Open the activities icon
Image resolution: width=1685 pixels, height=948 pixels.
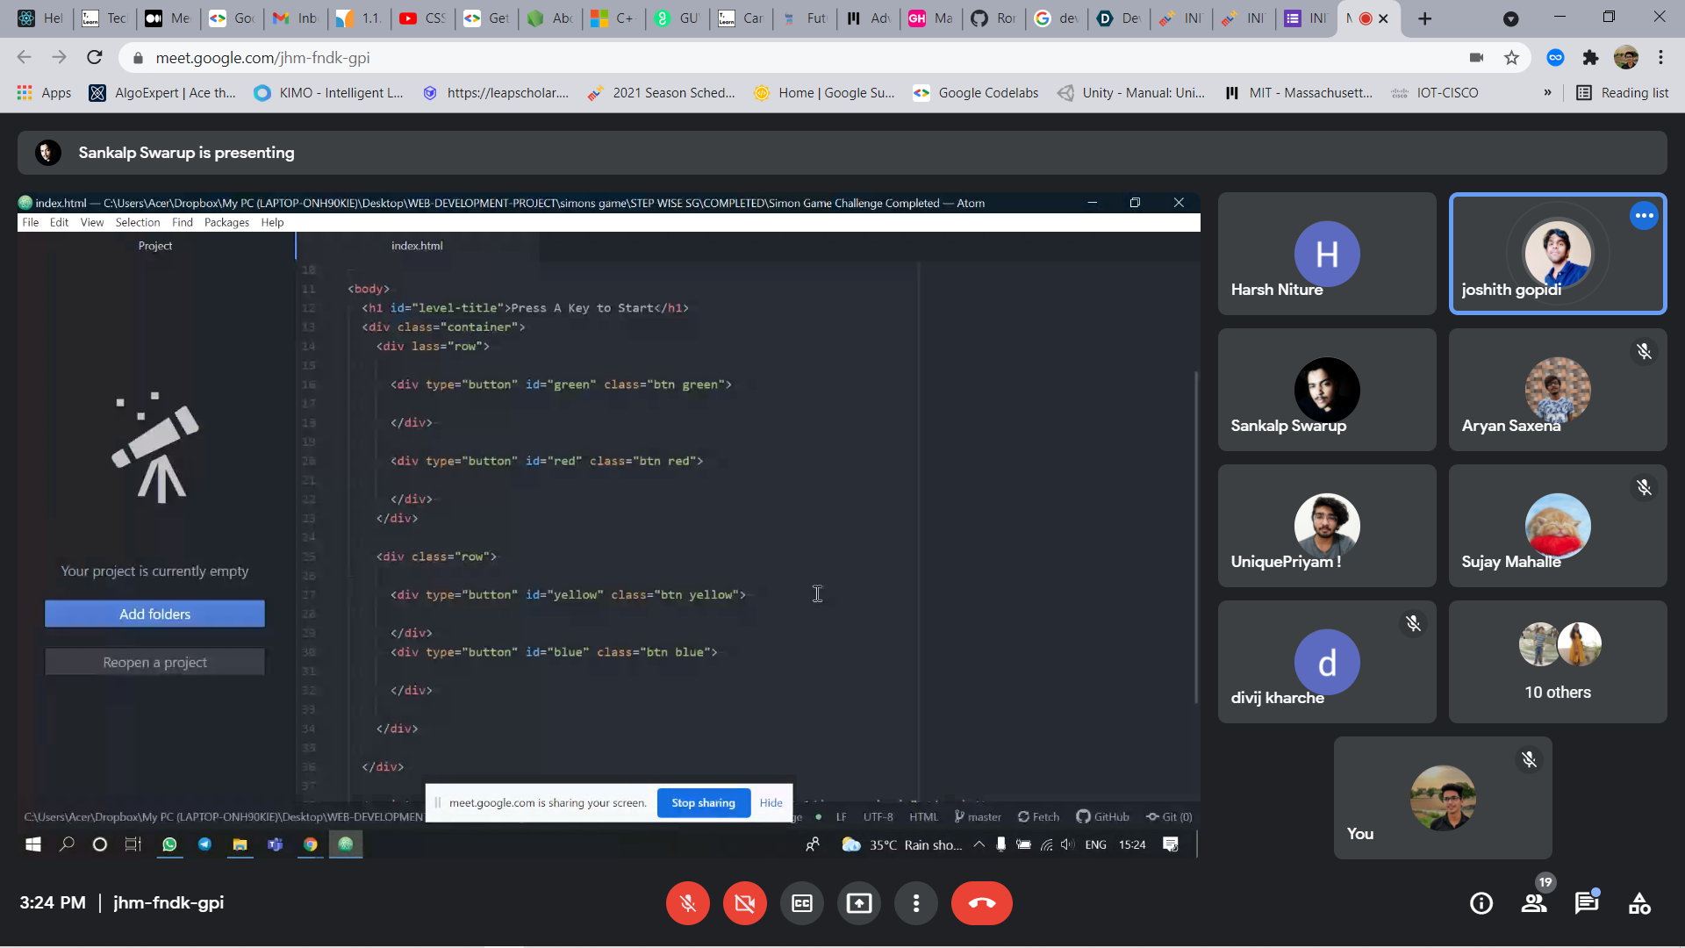pos(1639,903)
